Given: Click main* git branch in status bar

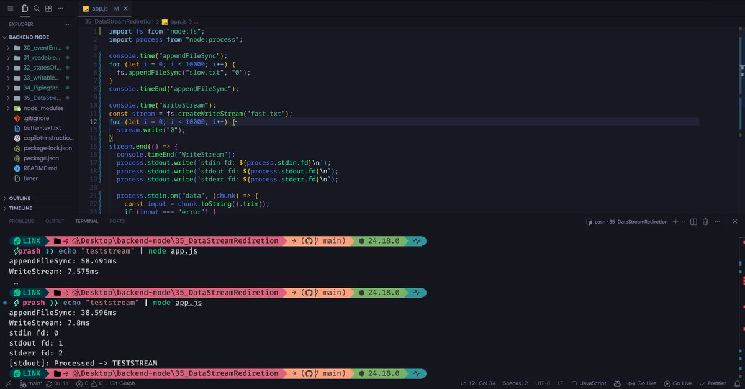Looking at the screenshot, I should coord(30,383).
